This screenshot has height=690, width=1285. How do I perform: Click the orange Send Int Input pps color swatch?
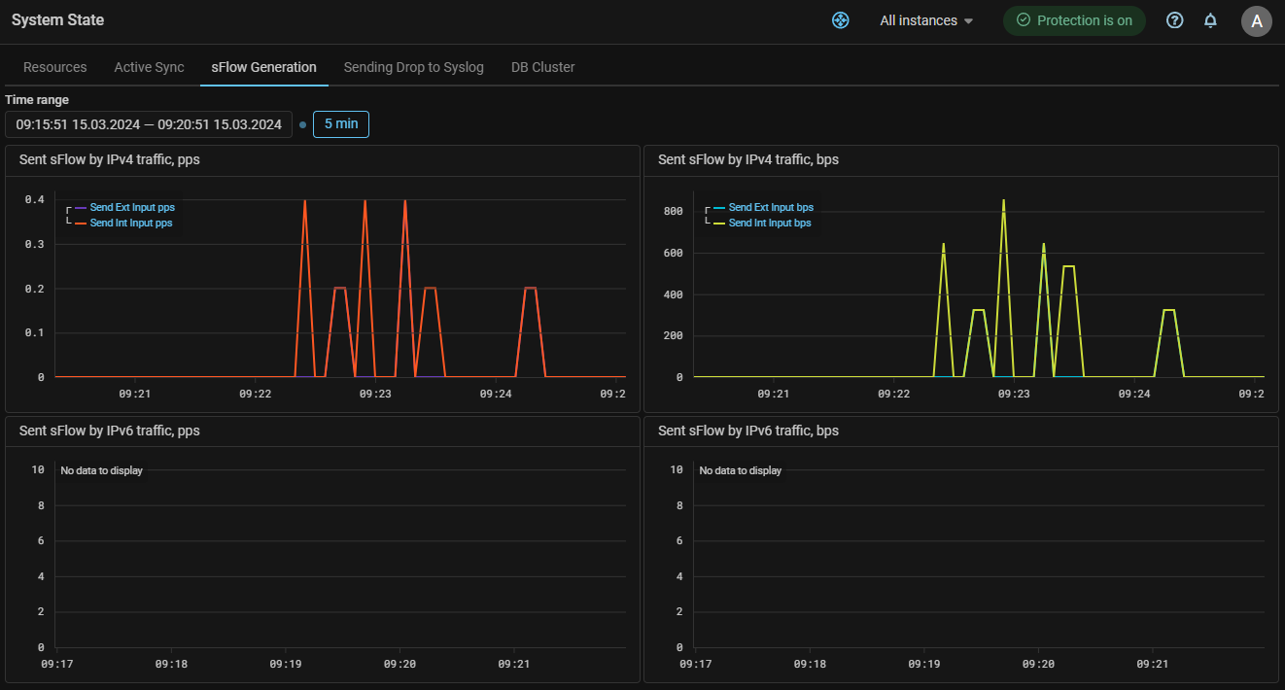click(x=81, y=224)
